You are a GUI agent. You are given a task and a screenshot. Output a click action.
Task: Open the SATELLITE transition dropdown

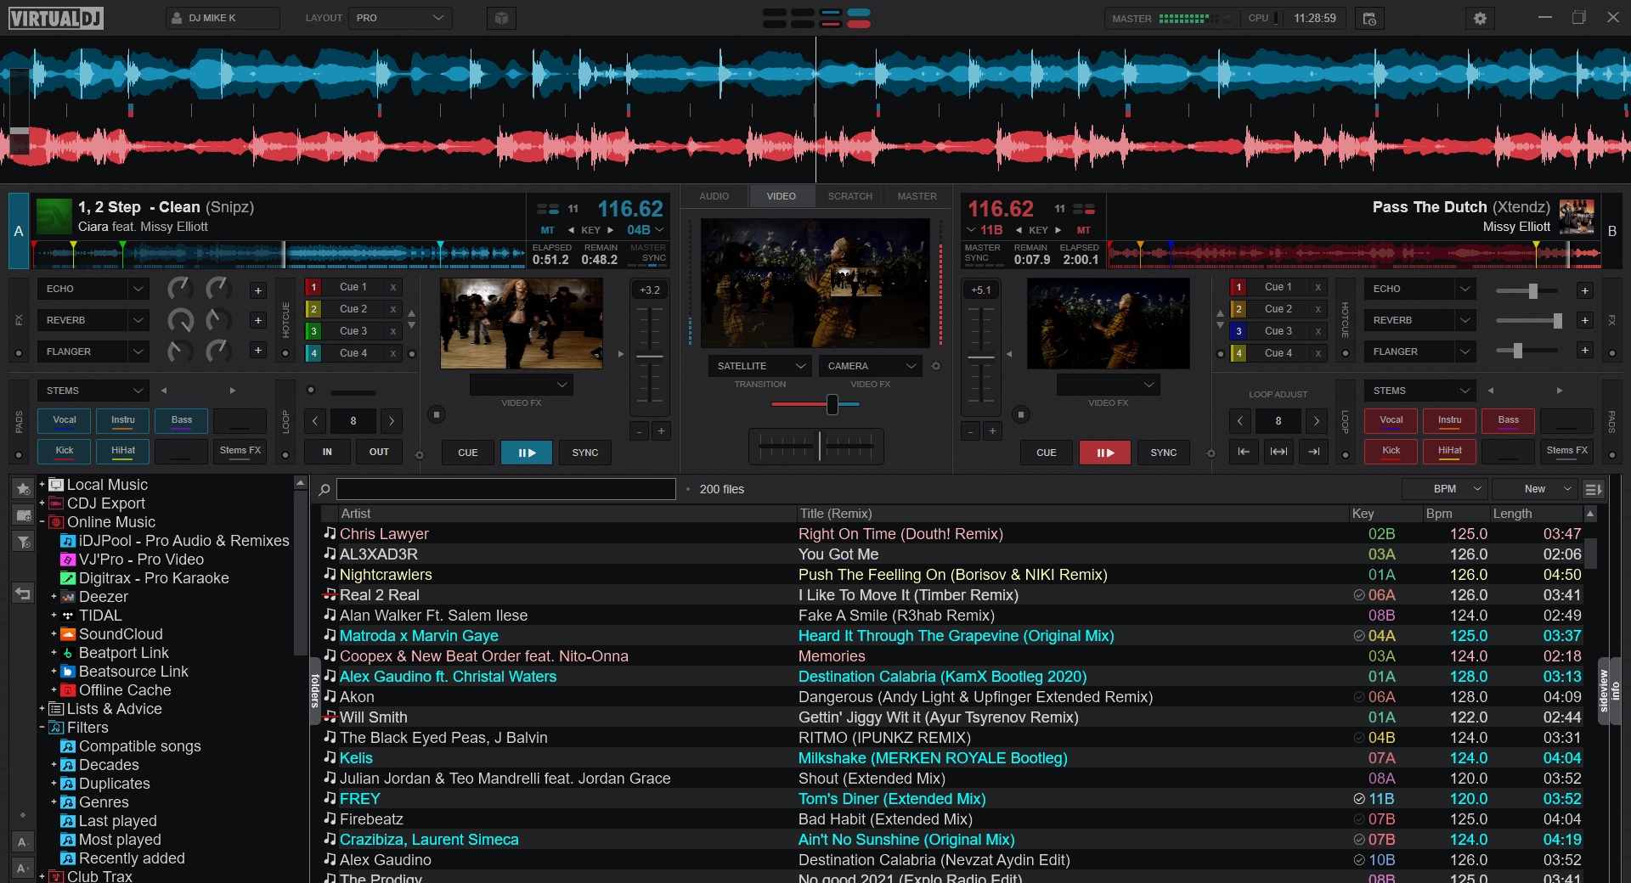point(759,366)
